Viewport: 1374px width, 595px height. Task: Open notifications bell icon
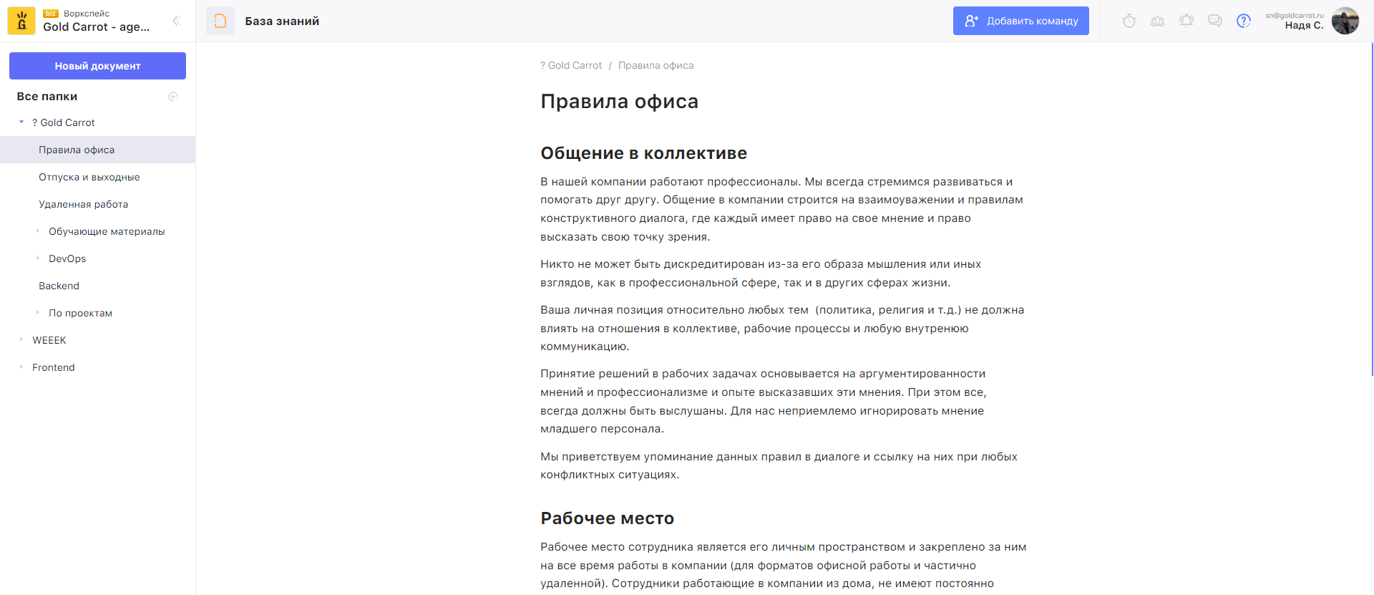(x=1186, y=21)
